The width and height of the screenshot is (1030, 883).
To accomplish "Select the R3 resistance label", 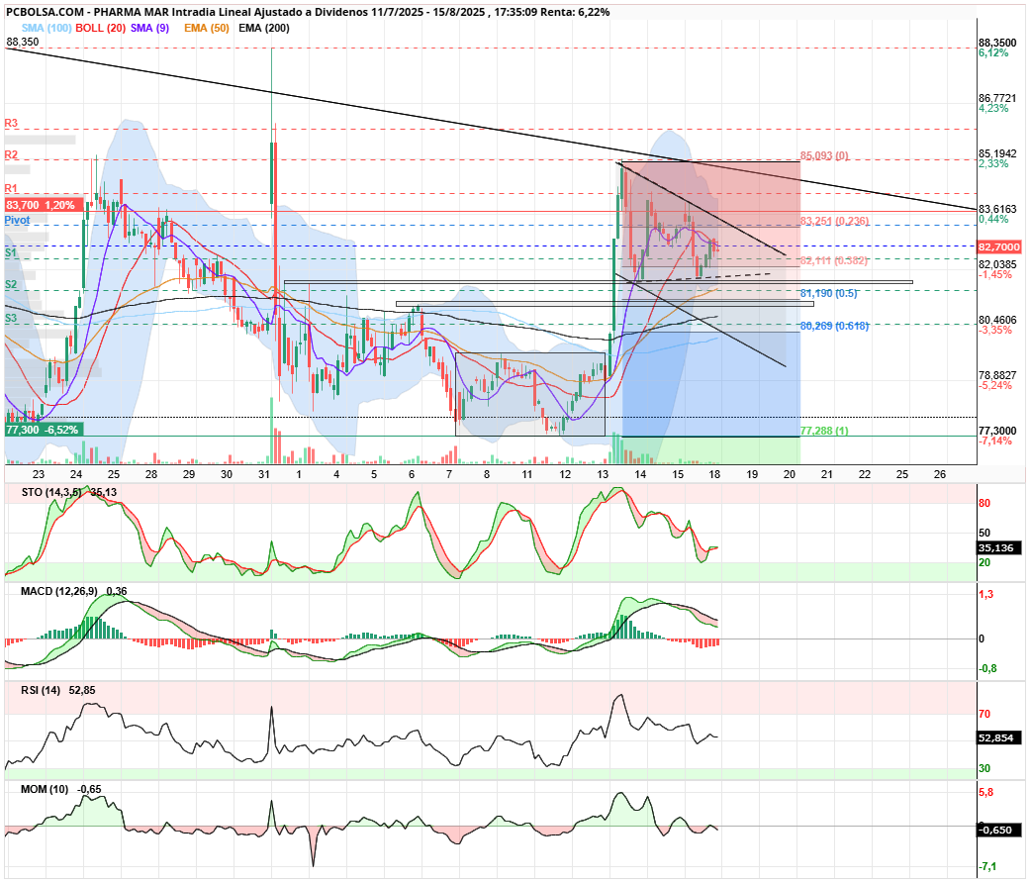I will pos(11,123).
